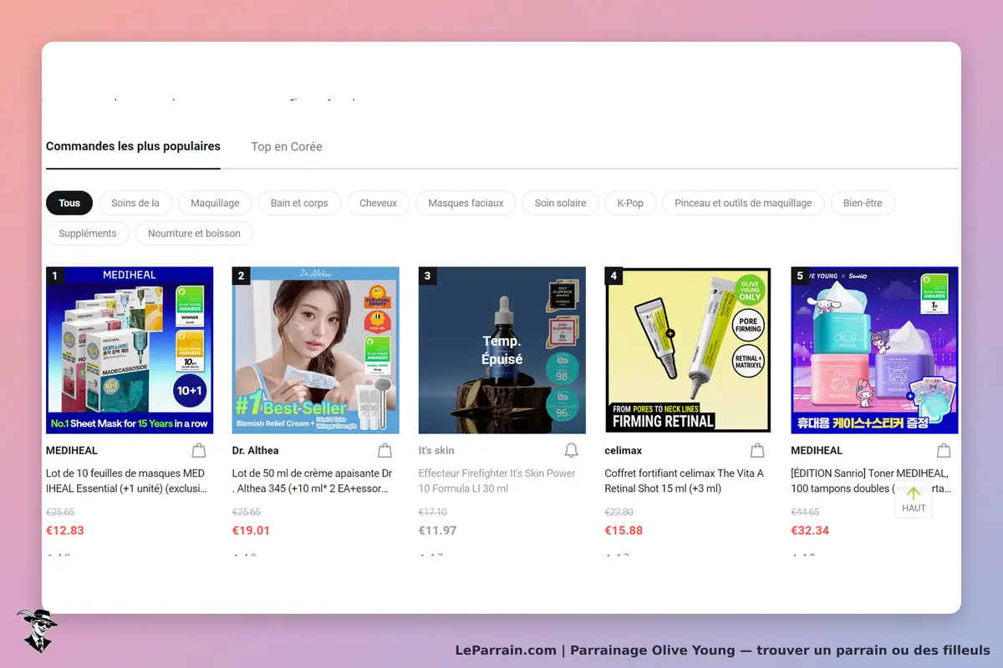Filter by Soin solaire
This screenshot has width=1003, height=668.
click(x=560, y=203)
